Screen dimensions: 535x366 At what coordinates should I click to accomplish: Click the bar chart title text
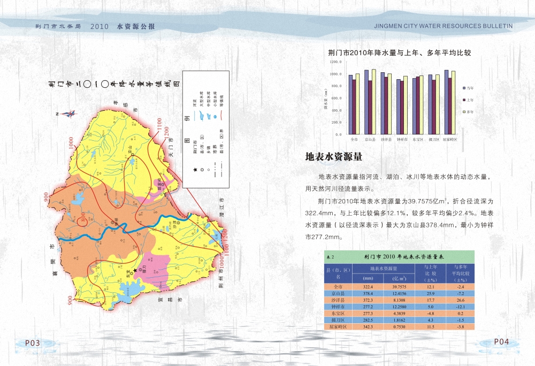pos(399,52)
